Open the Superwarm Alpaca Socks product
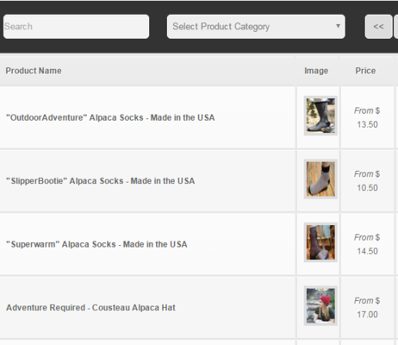The image size is (398, 345). click(x=96, y=244)
